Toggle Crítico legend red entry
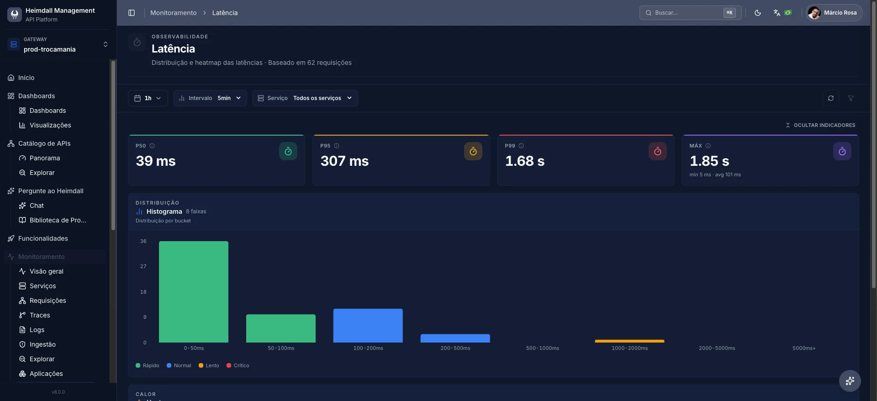 click(238, 365)
